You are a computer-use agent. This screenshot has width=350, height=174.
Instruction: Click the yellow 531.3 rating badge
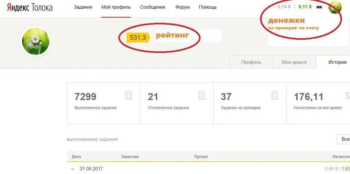click(x=138, y=38)
